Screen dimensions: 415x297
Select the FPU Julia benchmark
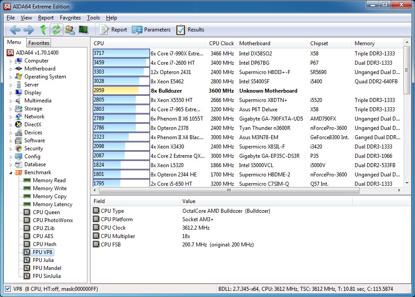click(x=43, y=260)
